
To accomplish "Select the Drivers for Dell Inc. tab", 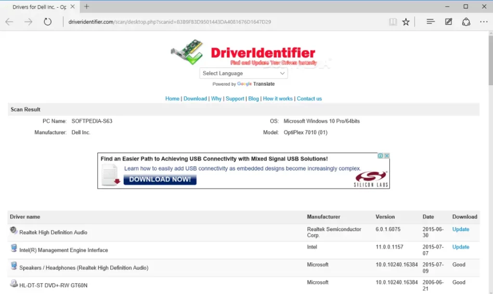I will point(39,7).
